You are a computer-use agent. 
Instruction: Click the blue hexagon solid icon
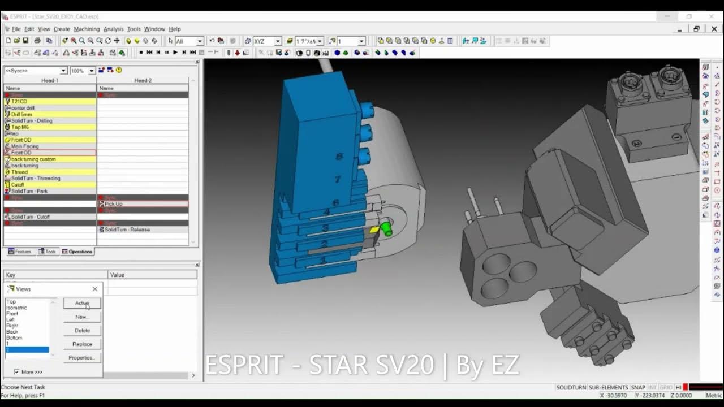(337, 53)
